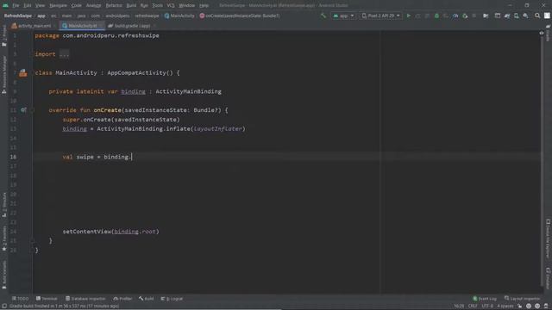Click the androidperu breadcrumb segment
Image resolution: width=552 pixels, height=310 pixels.
pos(117,15)
